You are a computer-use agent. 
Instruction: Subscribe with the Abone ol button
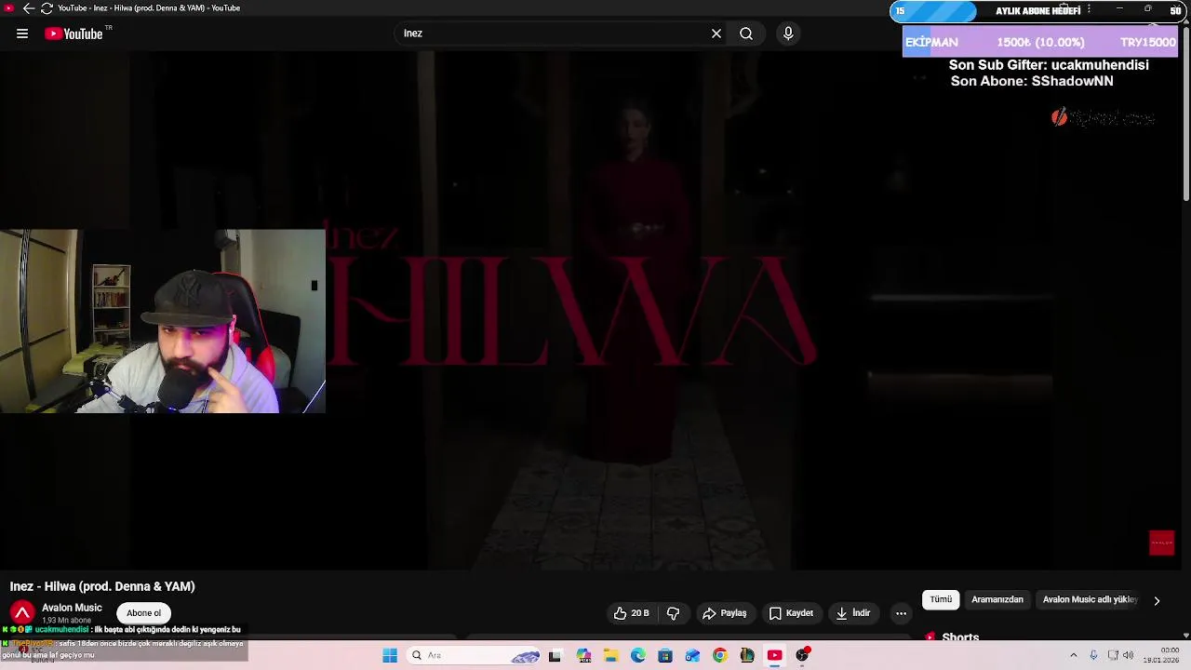(144, 613)
